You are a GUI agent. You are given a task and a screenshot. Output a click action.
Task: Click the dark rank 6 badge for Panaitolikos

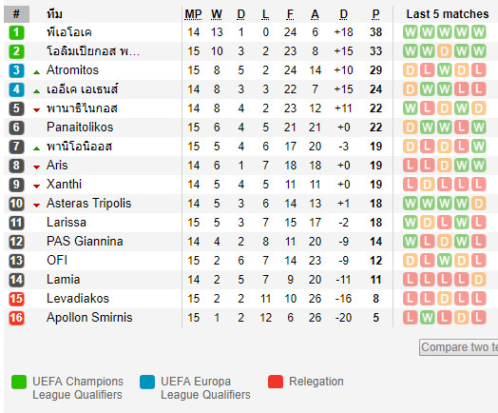pos(16,128)
